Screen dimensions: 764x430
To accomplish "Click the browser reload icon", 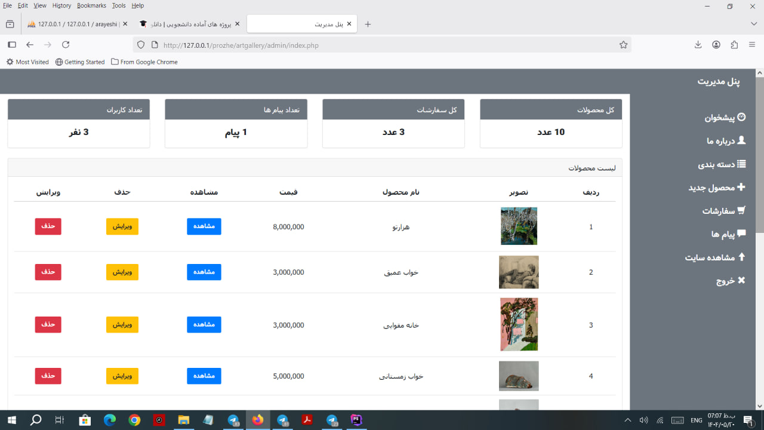I will pyautogui.click(x=66, y=45).
